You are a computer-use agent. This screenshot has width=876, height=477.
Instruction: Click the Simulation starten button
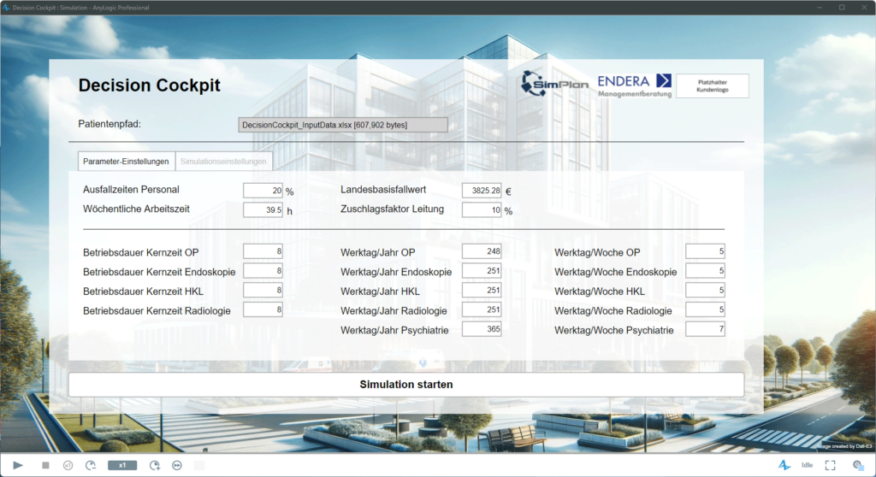click(405, 385)
